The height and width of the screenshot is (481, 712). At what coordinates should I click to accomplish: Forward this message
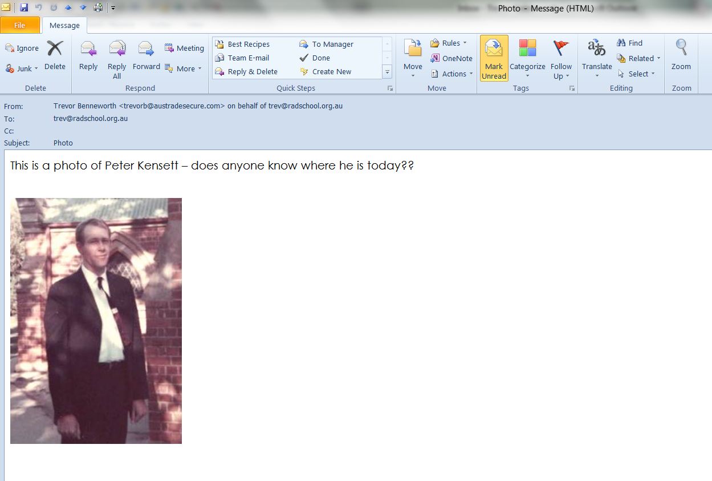pos(147,55)
